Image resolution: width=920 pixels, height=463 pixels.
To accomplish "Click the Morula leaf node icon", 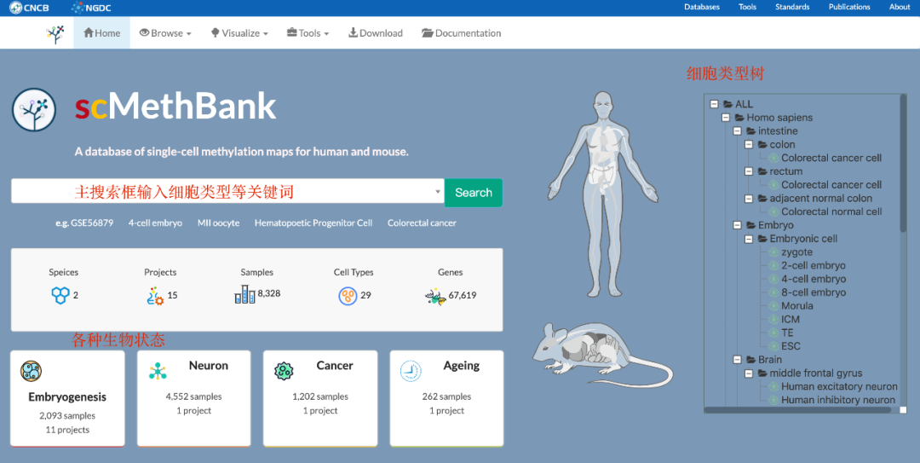I will 773,306.
